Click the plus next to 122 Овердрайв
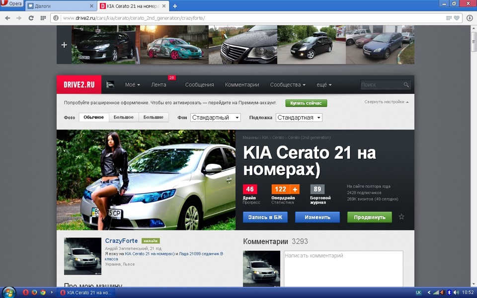The height and width of the screenshot is (298, 477). 295,189
